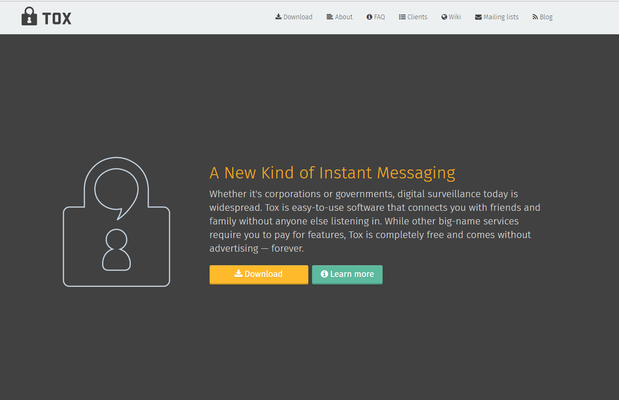This screenshot has height=400, width=619.
Task: Click the arrow icon inside yellow Download button
Action: (239, 274)
